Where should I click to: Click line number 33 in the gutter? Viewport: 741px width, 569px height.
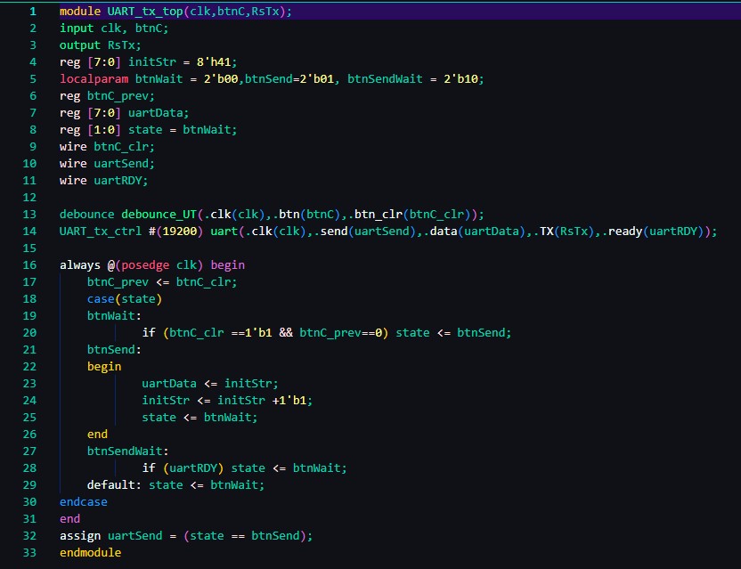click(29, 553)
